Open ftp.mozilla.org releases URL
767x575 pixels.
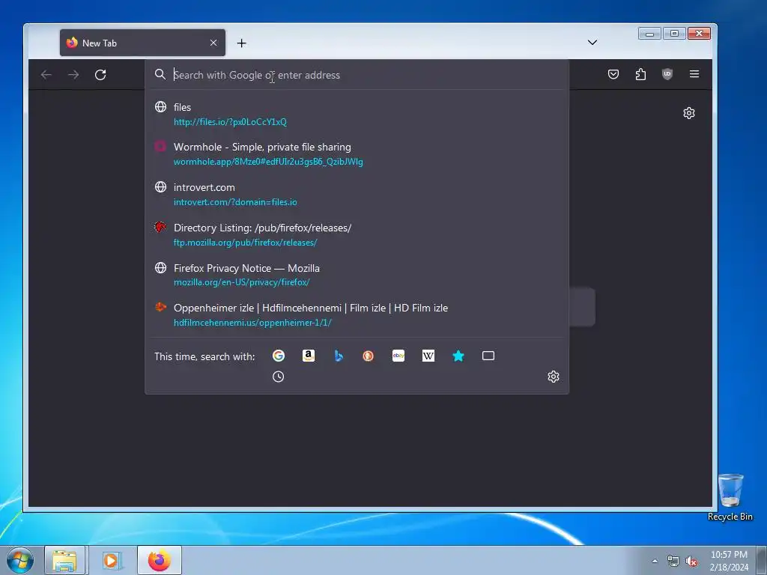pos(245,243)
